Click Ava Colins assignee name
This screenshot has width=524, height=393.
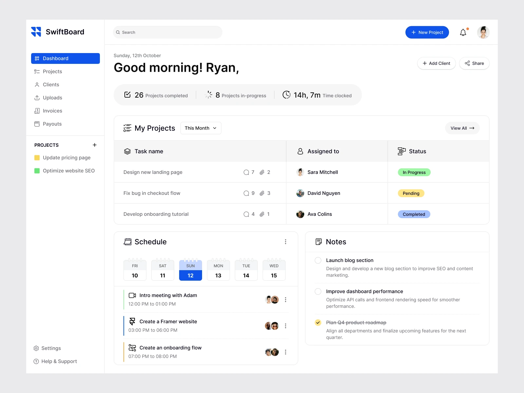320,214
